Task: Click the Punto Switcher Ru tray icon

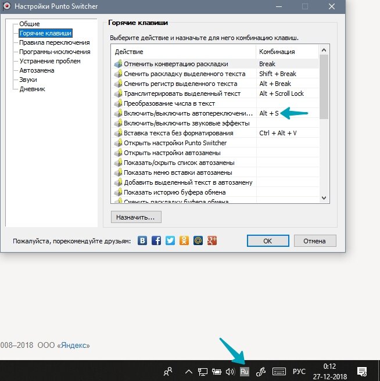Action: 245,371
